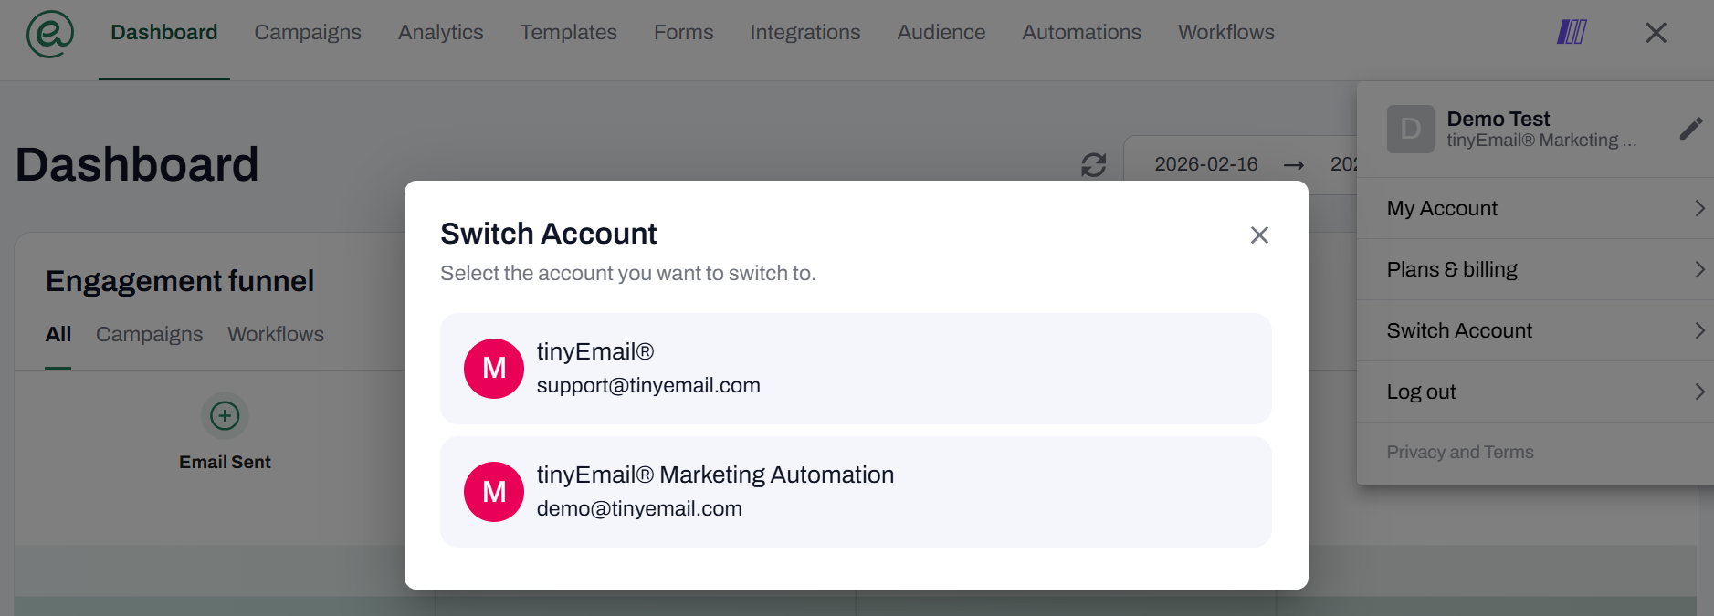This screenshot has height=616, width=1714.
Task: Click the purple striped icon in header
Action: pyautogui.click(x=1571, y=33)
